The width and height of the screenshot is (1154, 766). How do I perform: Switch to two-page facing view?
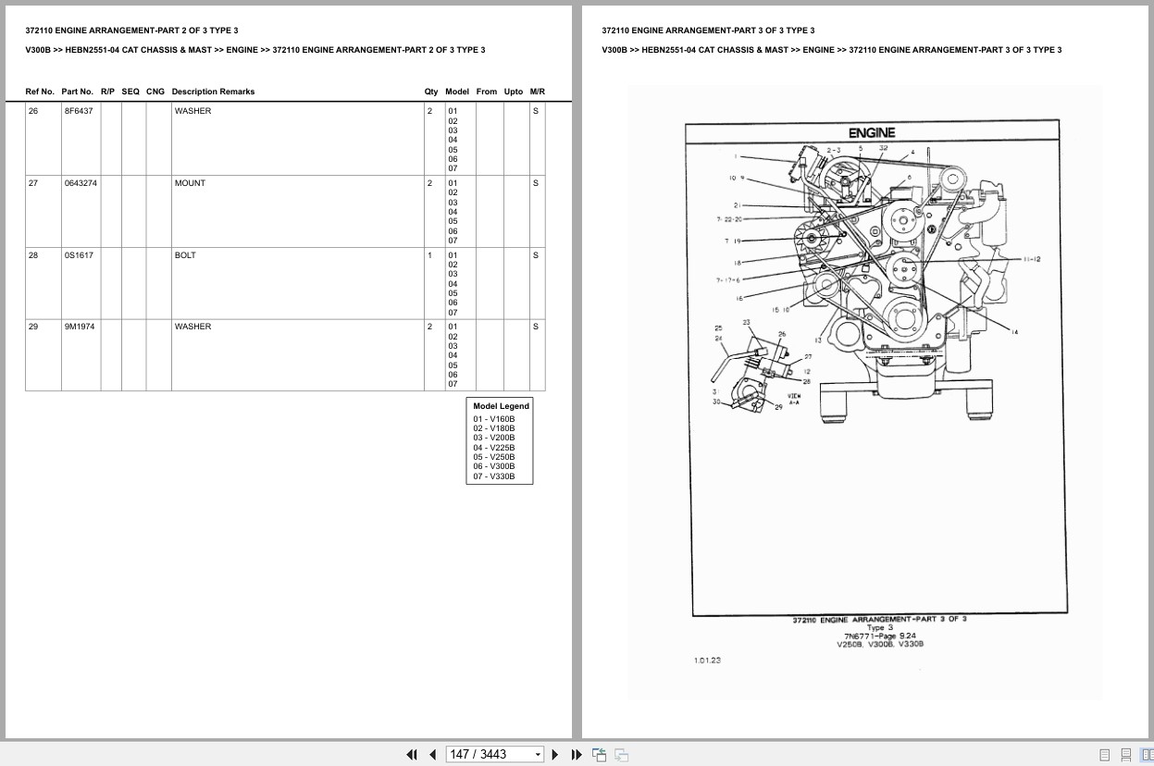tap(1148, 755)
